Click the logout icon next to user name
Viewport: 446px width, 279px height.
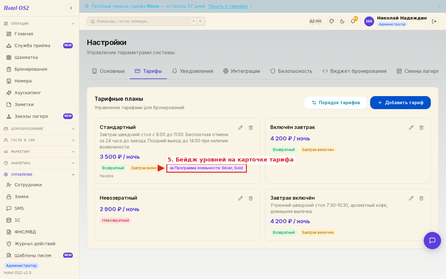pyautogui.click(x=434, y=21)
